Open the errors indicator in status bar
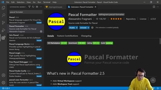Image resolution: width=161 pixels, height=90 pixels. point(4,88)
